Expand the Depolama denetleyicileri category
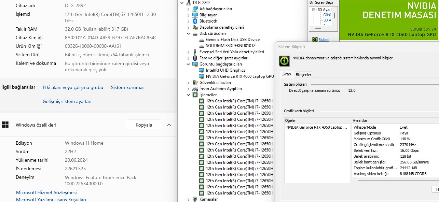 (x=188, y=27)
